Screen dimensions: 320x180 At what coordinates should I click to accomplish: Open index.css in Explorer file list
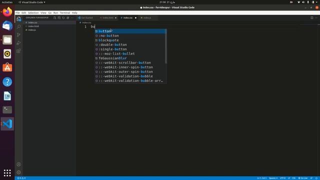[49, 22]
